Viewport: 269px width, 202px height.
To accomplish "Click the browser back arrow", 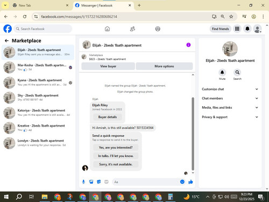I will click(x=6, y=17).
